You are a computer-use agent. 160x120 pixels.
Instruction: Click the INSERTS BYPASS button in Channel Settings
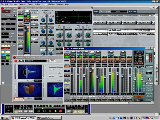tap(35, 13)
